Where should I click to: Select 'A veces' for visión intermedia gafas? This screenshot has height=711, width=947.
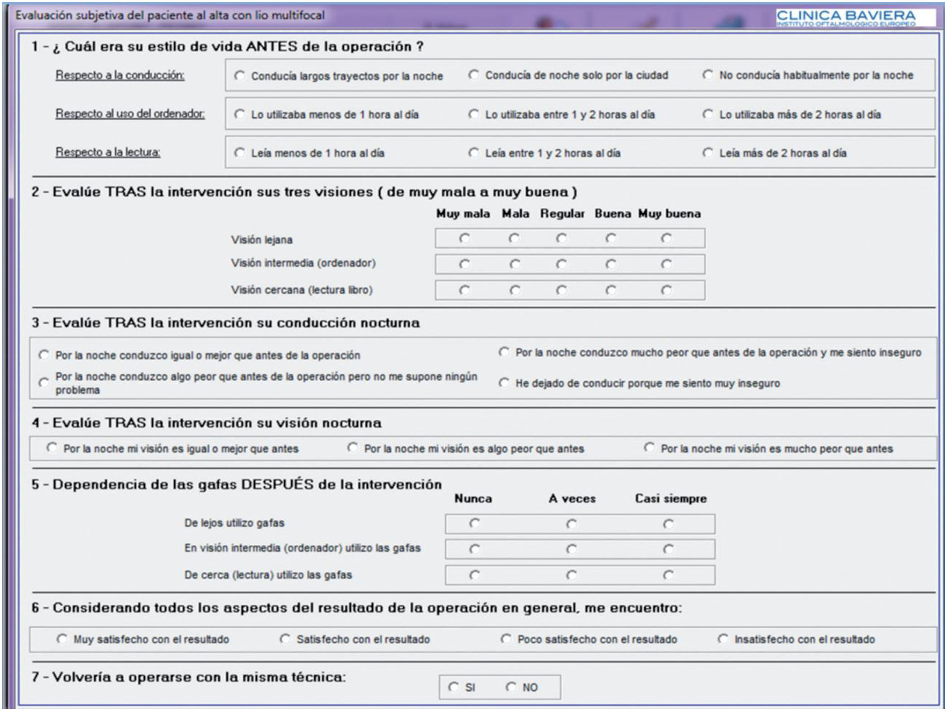(x=572, y=550)
